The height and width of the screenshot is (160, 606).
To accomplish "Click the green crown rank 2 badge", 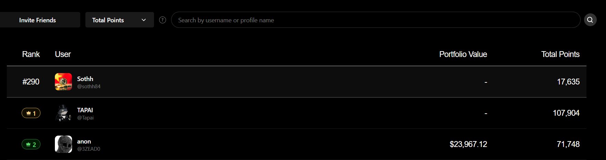I will [31, 144].
